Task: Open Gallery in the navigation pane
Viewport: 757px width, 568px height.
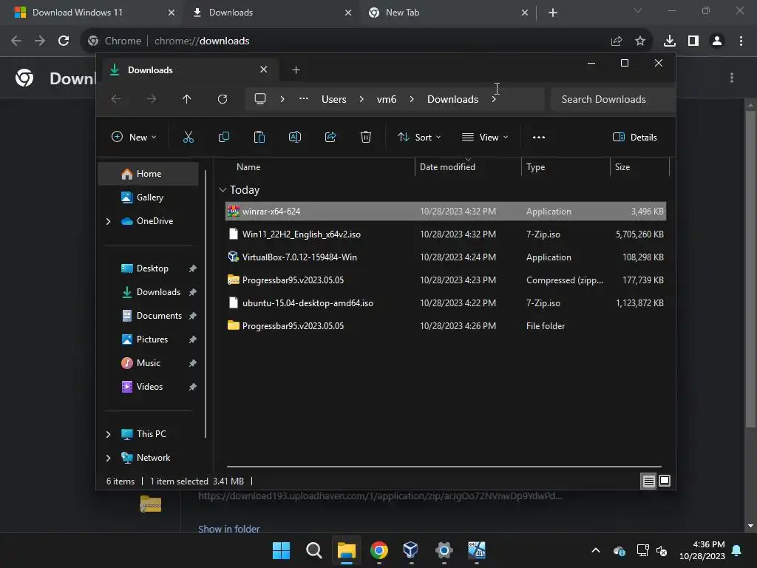Action: coord(149,197)
